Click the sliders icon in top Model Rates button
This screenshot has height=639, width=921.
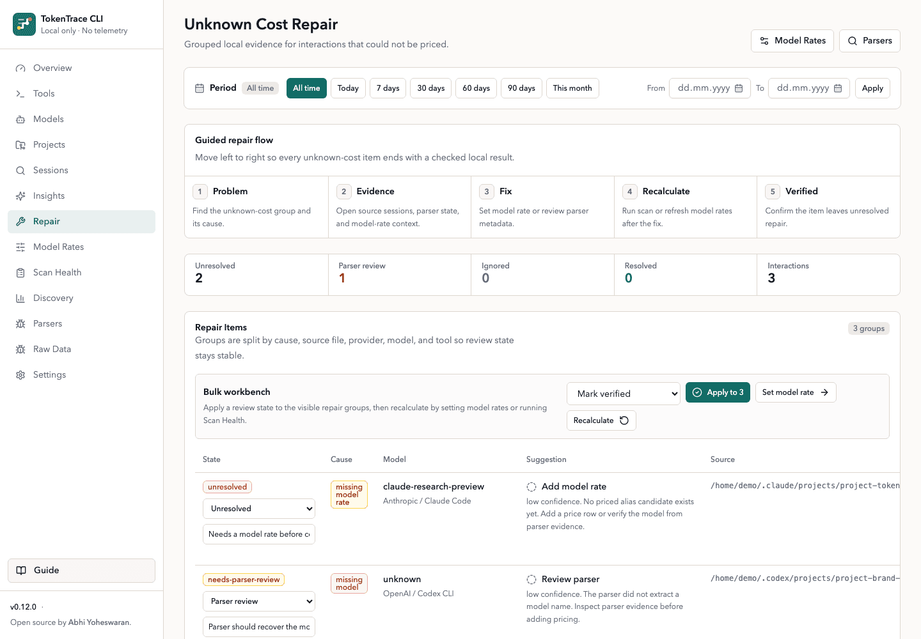click(764, 41)
